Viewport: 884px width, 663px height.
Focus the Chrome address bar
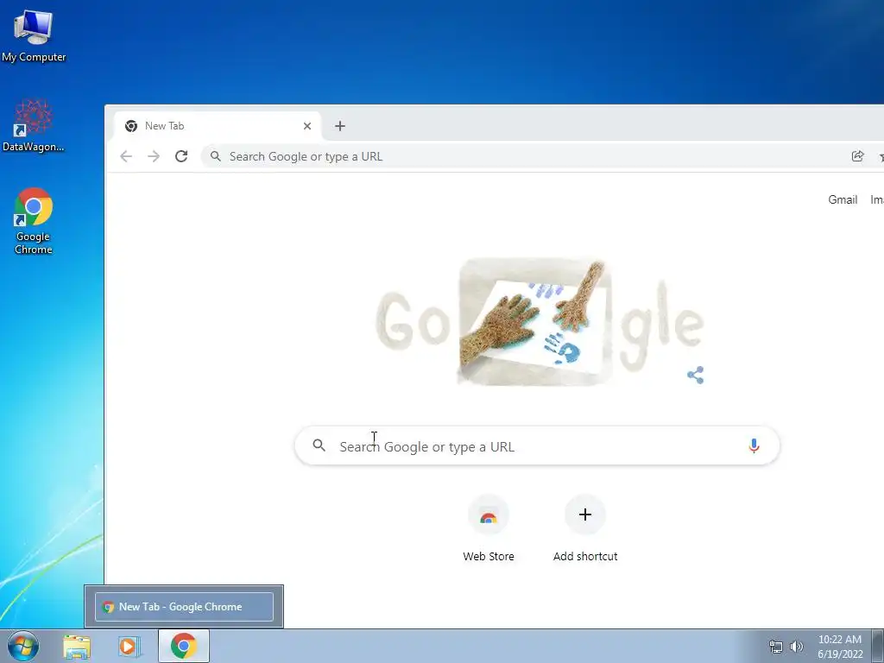click(x=524, y=157)
